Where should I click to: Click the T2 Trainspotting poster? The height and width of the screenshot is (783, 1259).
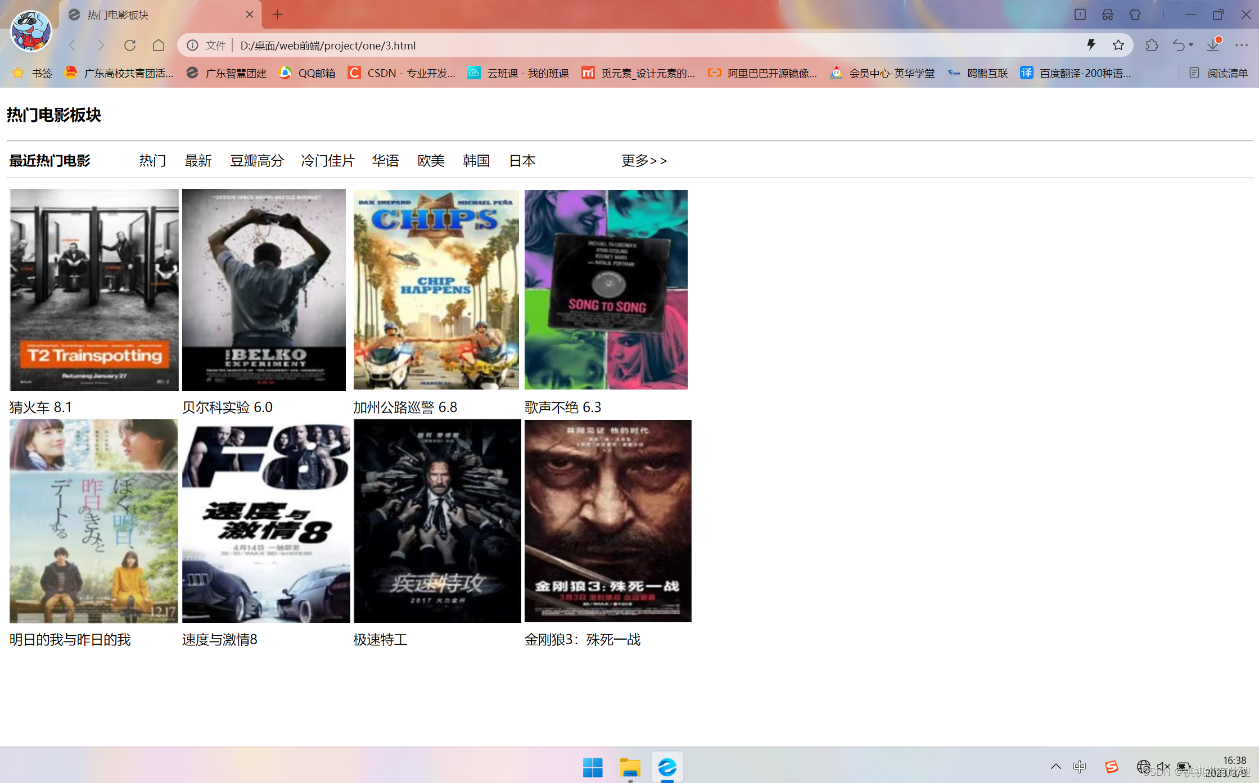(x=94, y=289)
